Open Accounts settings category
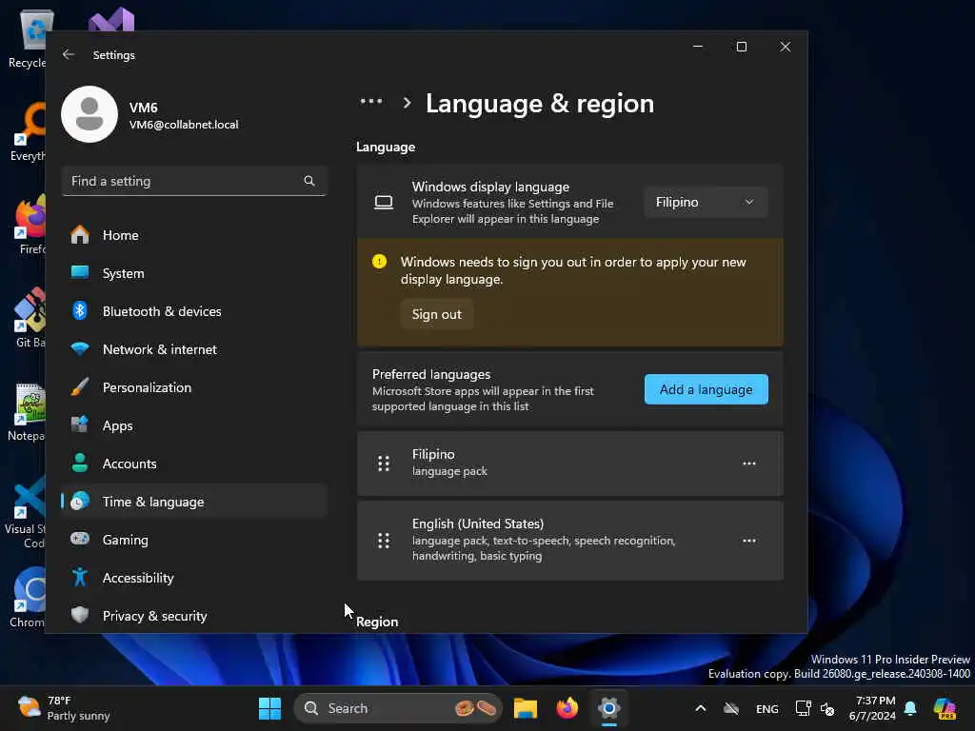The image size is (975, 731). point(194,464)
